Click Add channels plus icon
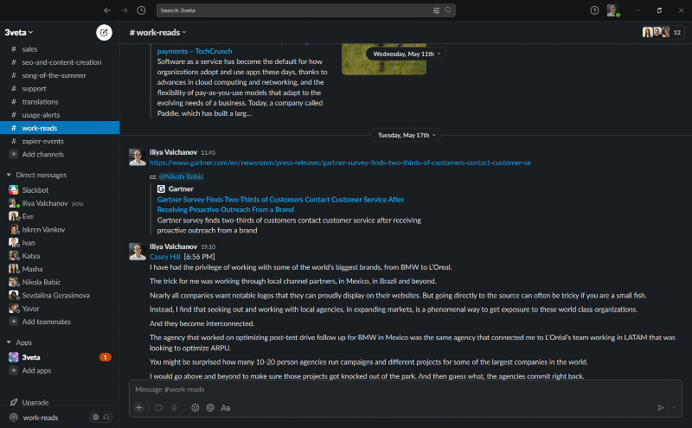The height and width of the screenshot is (428, 692). [x=14, y=155]
